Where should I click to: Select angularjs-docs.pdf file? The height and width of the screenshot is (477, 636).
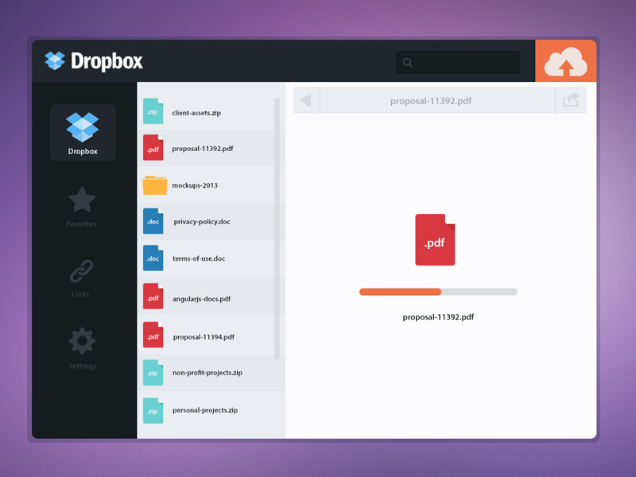tap(201, 299)
